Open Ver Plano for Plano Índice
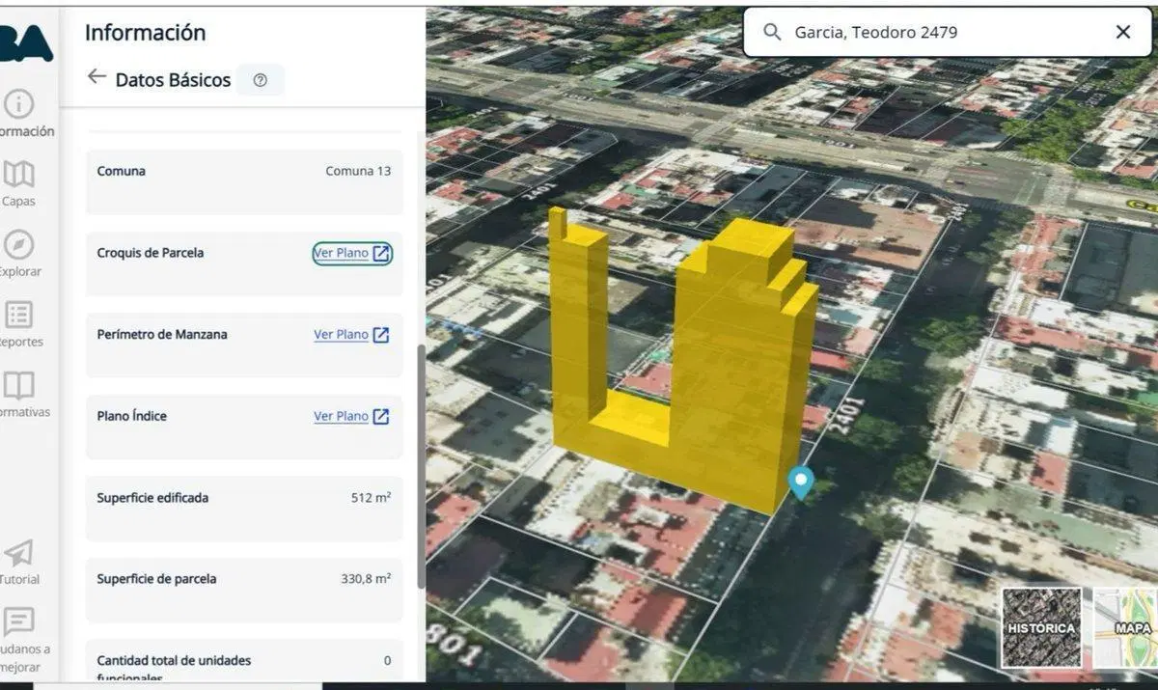This screenshot has height=690, width=1158. (342, 416)
